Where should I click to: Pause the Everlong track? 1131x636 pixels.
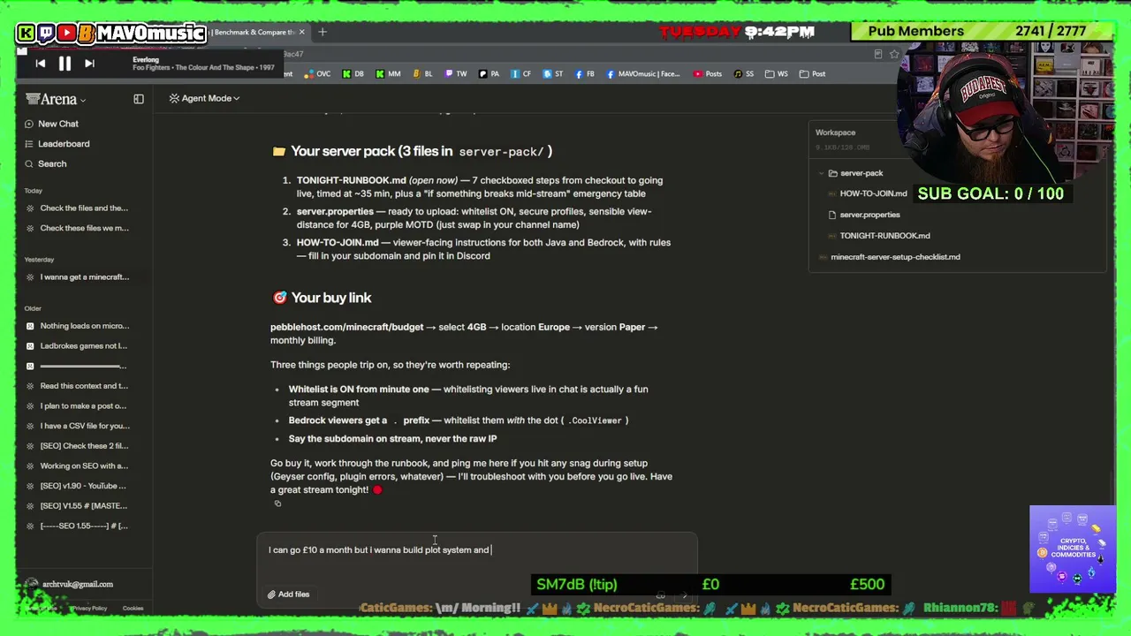pos(65,64)
